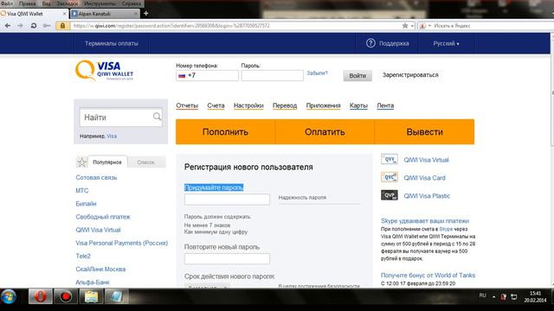Click the Войти login button
554x311 pixels.
pyautogui.click(x=358, y=75)
